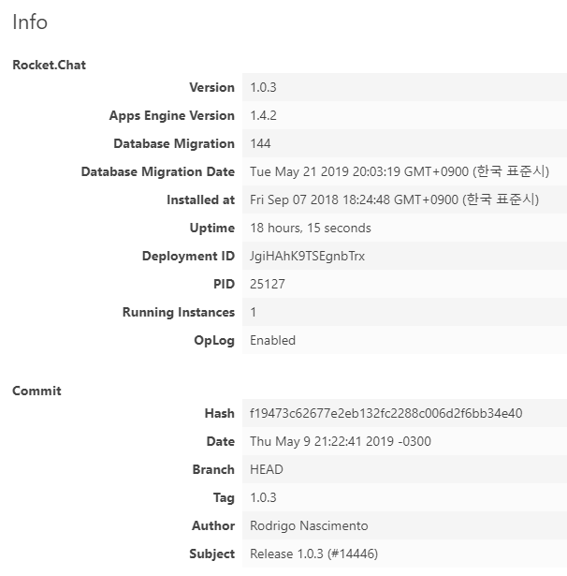Select the Rocket.Chat section title
Image resolution: width=567 pixels, height=576 pixels.
tap(50, 65)
